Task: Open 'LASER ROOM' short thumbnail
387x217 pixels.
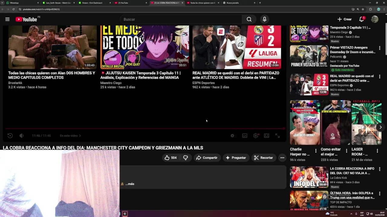Action: pyautogui.click(x=366, y=122)
